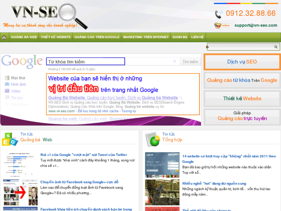The height and width of the screenshot is (211, 281).
Task: Click the Facebook to Google+ photo thumbnail
Action: click(20, 192)
